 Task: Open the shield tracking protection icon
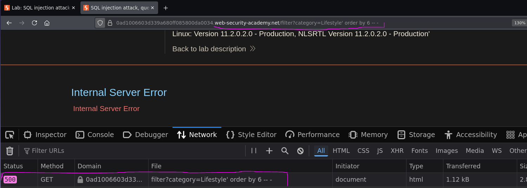click(100, 23)
